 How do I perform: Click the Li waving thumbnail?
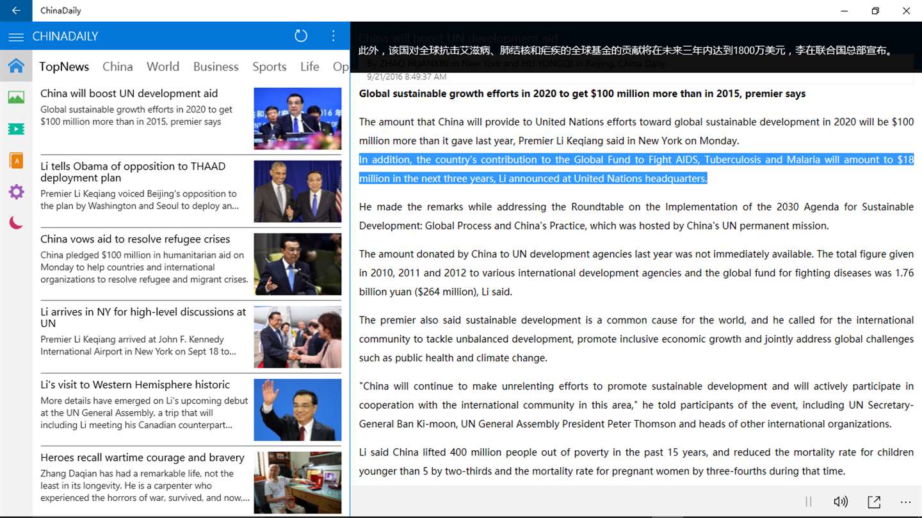[298, 410]
